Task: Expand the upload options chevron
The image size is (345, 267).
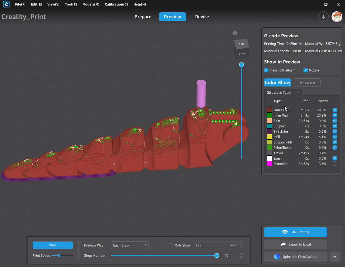Action: 334,257
